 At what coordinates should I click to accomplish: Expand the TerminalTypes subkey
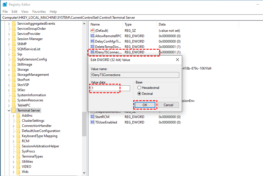click(x=14, y=157)
